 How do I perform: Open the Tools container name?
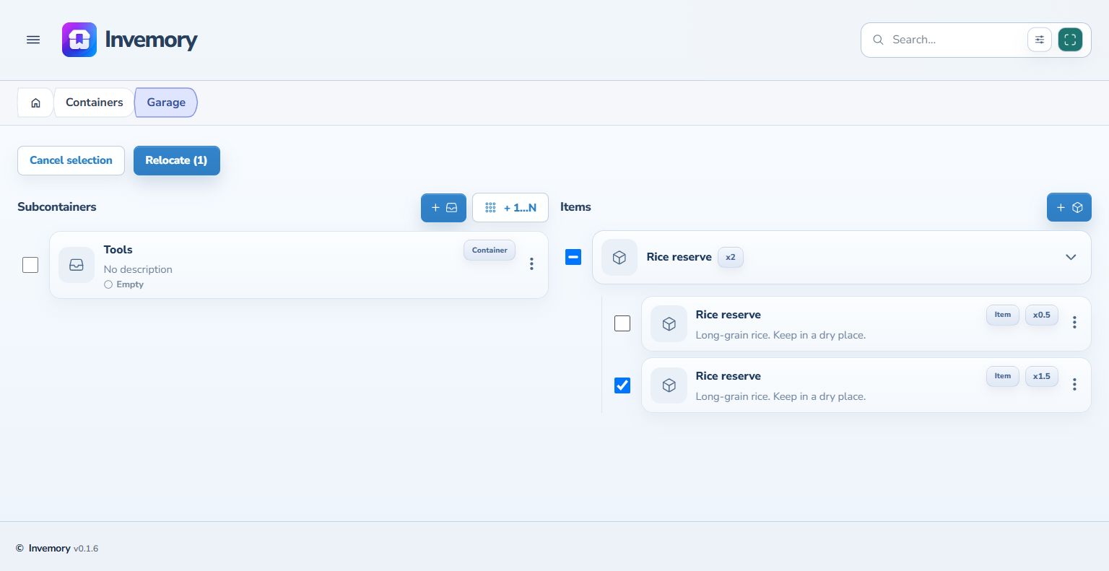118,250
